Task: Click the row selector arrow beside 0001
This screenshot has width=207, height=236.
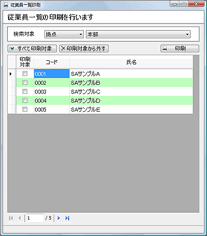Action: click(11, 74)
